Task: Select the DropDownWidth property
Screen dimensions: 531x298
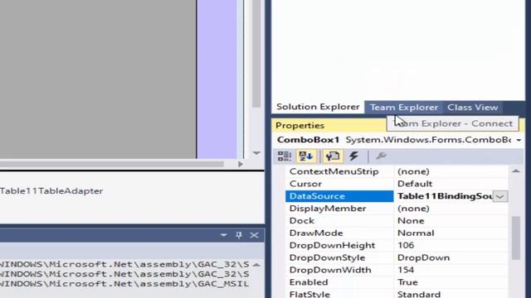Action: [330, 270]
